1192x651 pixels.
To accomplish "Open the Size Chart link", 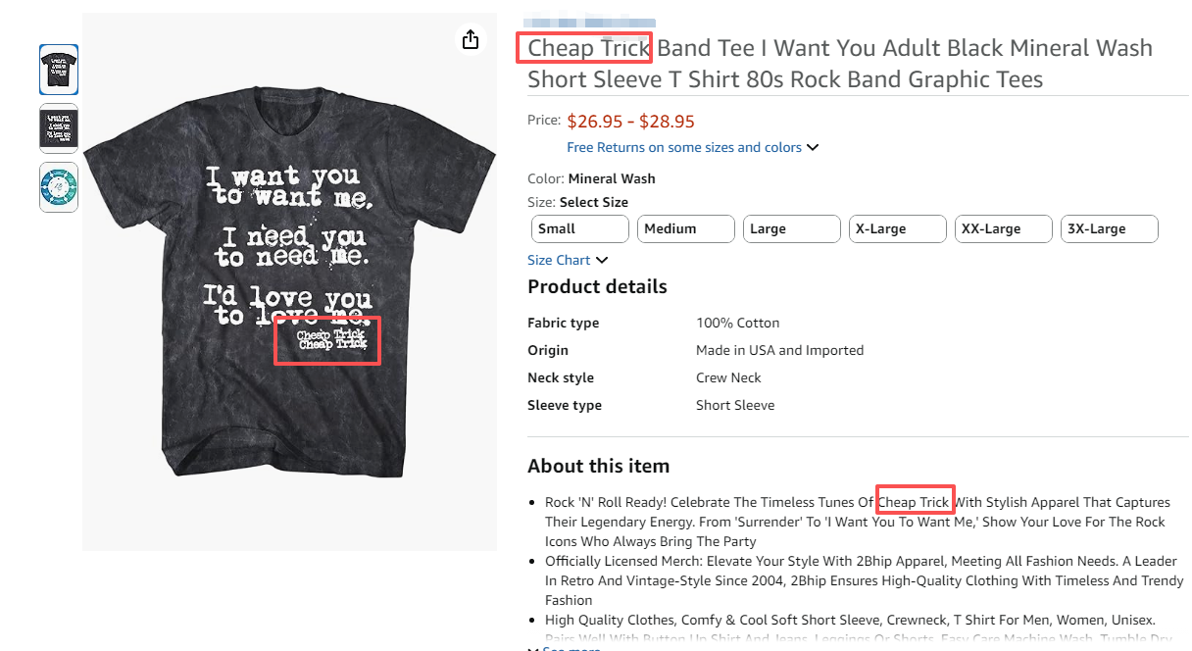I will [x=559, y=260].
